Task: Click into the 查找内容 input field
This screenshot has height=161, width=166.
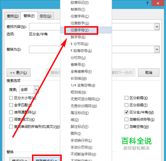Action: [x=44, y=27]
